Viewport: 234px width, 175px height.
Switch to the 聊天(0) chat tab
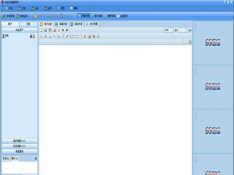[x=15, y=158]
